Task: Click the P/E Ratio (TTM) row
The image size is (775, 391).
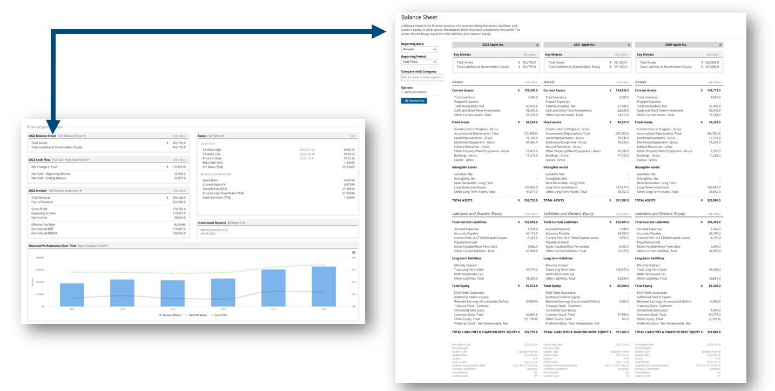Action: pyautogui.click(x=278, y=167)
